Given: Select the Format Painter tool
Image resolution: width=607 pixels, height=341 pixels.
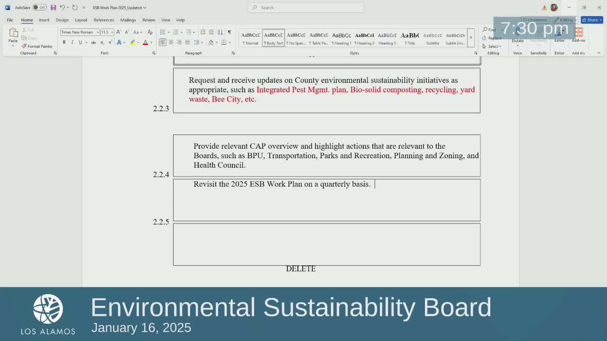Looking at the screenshot, I should point(37,46).
